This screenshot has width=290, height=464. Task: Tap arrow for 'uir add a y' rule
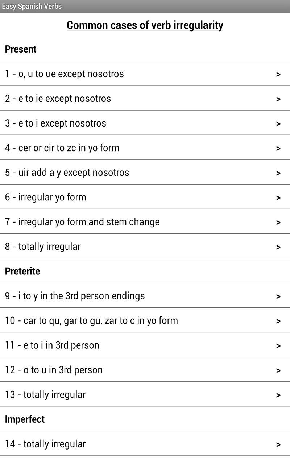point(278,173)
